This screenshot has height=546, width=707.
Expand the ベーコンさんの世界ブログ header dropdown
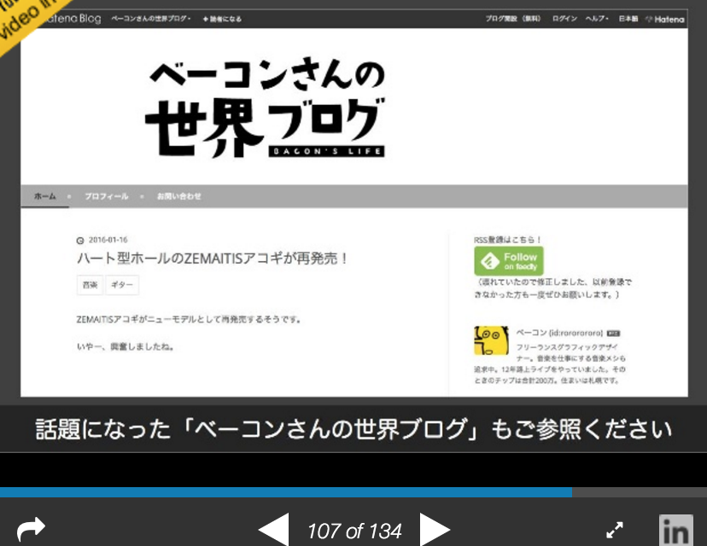click(x=151, y=19)
